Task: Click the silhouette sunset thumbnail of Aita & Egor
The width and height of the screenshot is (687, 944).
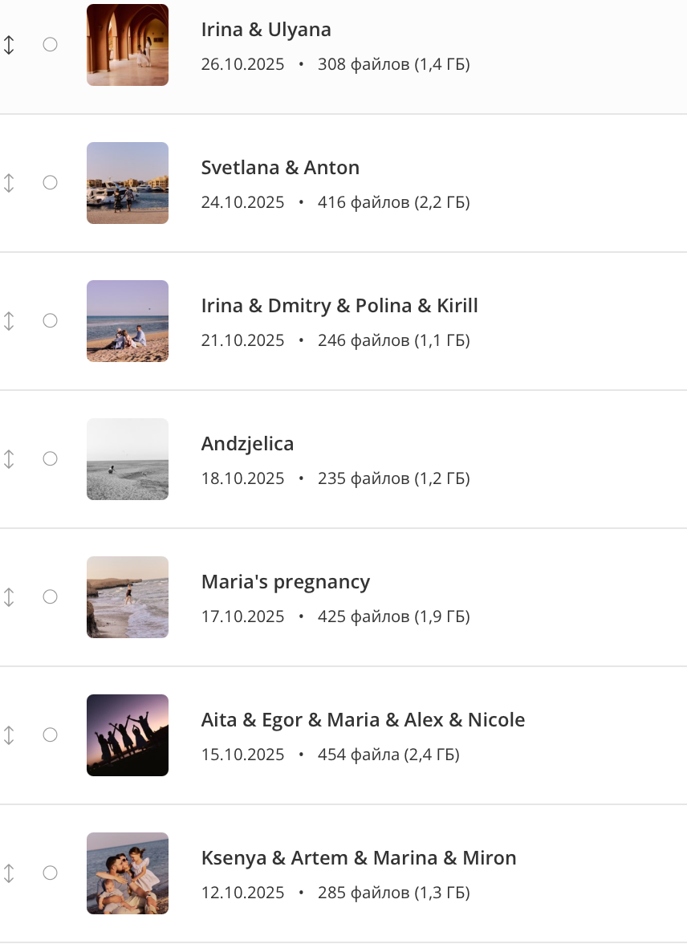Action: coord(128,735)
